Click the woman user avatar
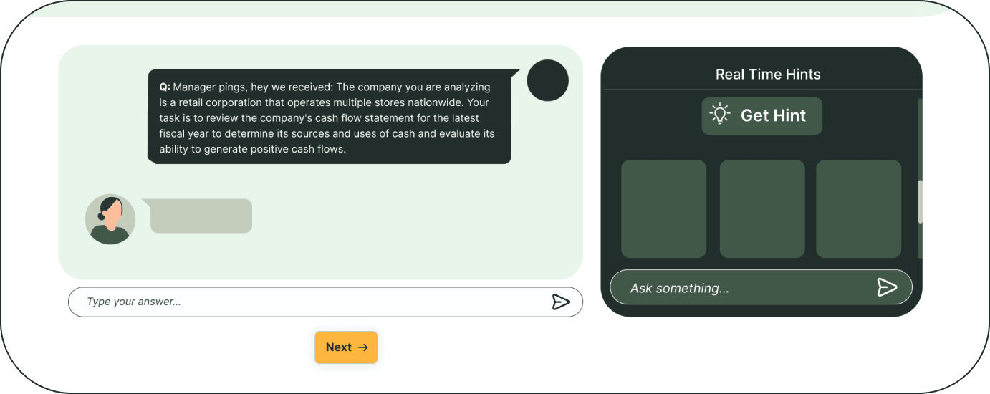 coord(110,219)
